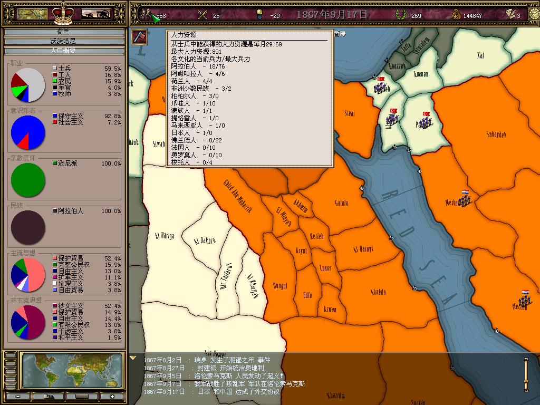
Task: Click the 人口概要 population summary tab
Action: tap(63, 51)
